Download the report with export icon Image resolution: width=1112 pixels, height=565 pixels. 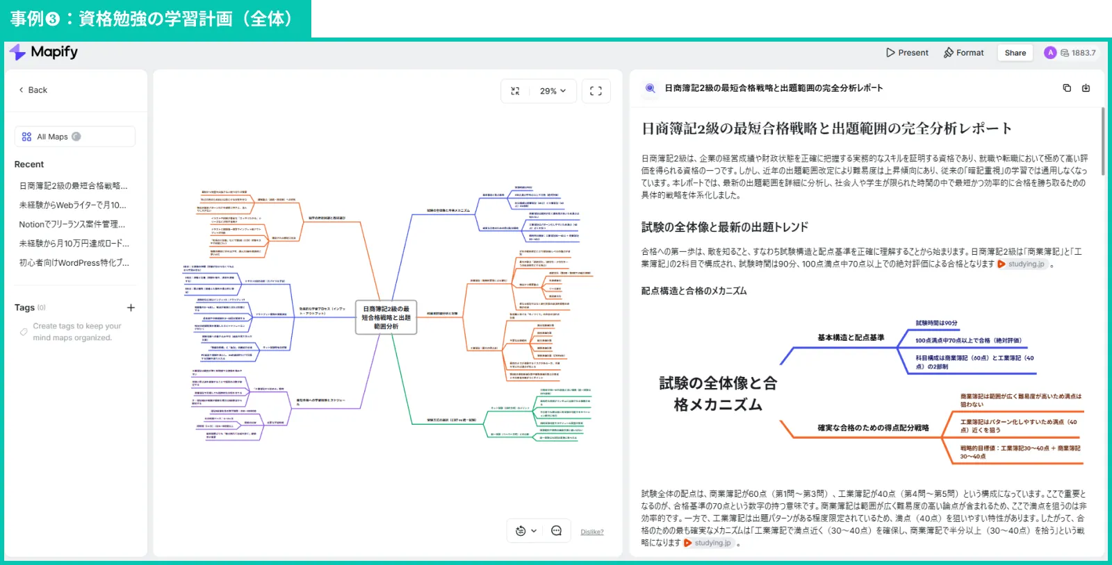pyautogui.click(x=1086, y=88)
